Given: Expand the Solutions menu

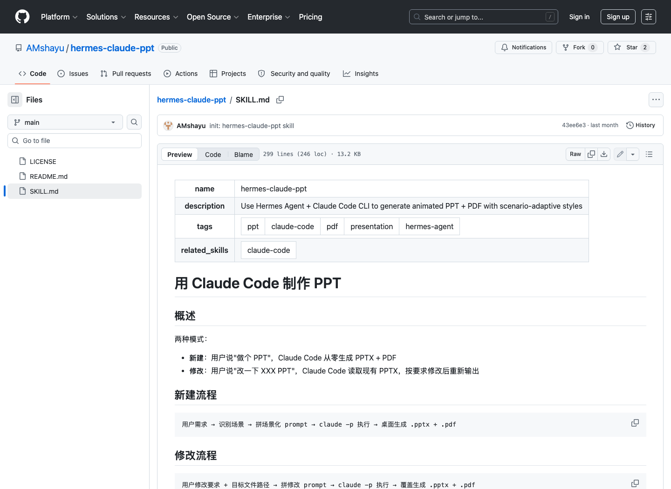Looking at the screenshot, I should [x=106, y=17].
